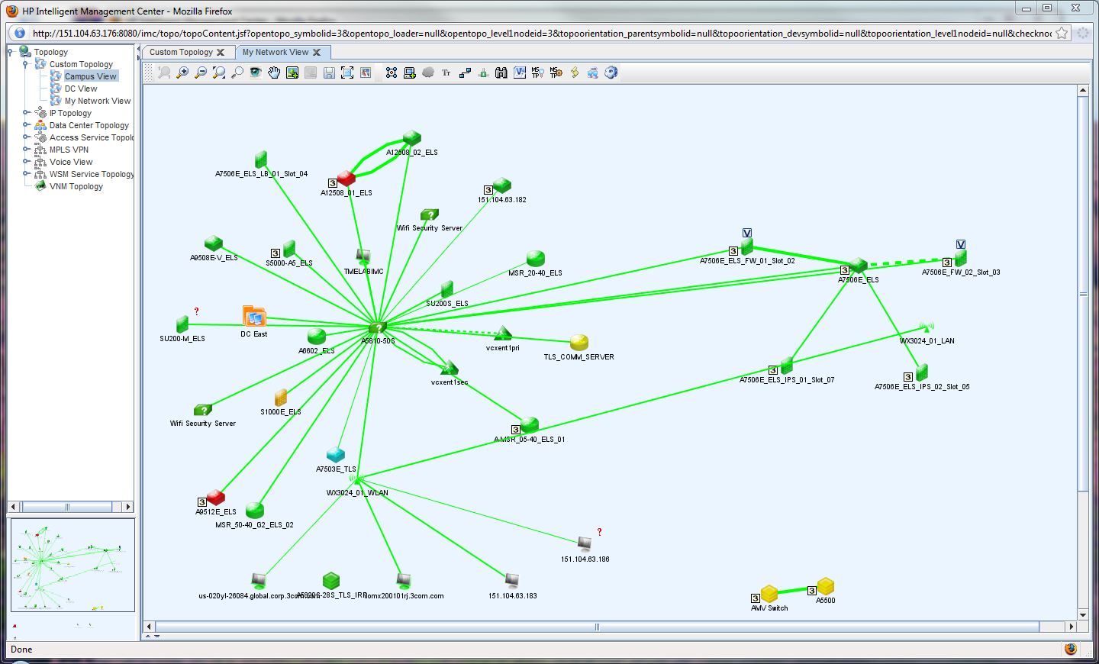Select the red A9512E_ELS node
This screenshot has height=664, width=1099.
216,498
